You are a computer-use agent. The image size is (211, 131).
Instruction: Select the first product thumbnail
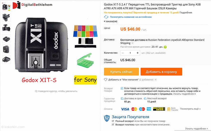pyautogui.click(x=6, y=7)
